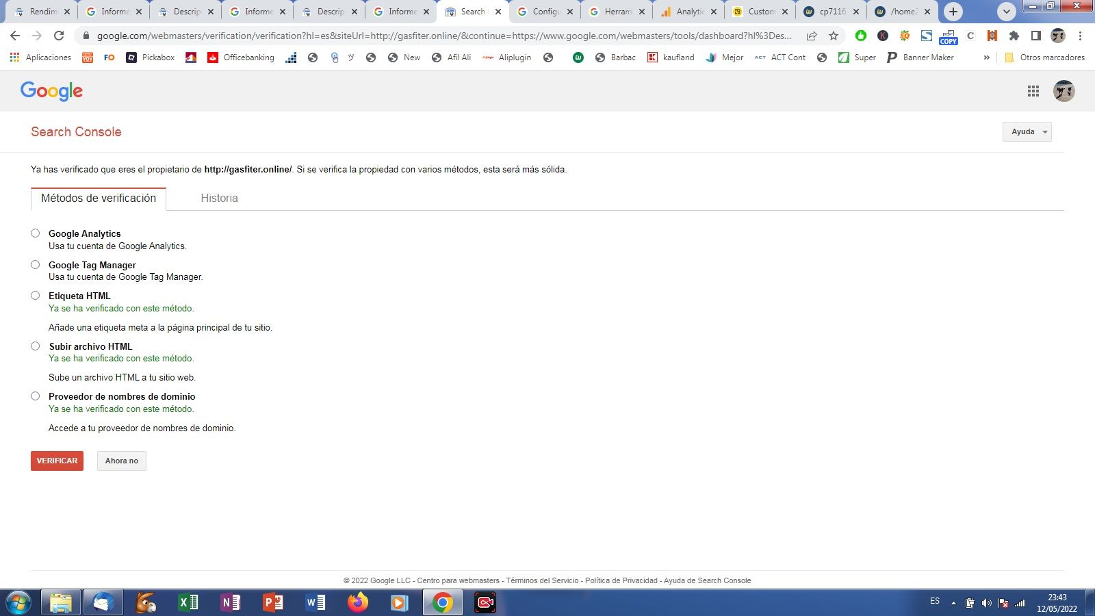Click the Ahora no button

click(122, 461)
